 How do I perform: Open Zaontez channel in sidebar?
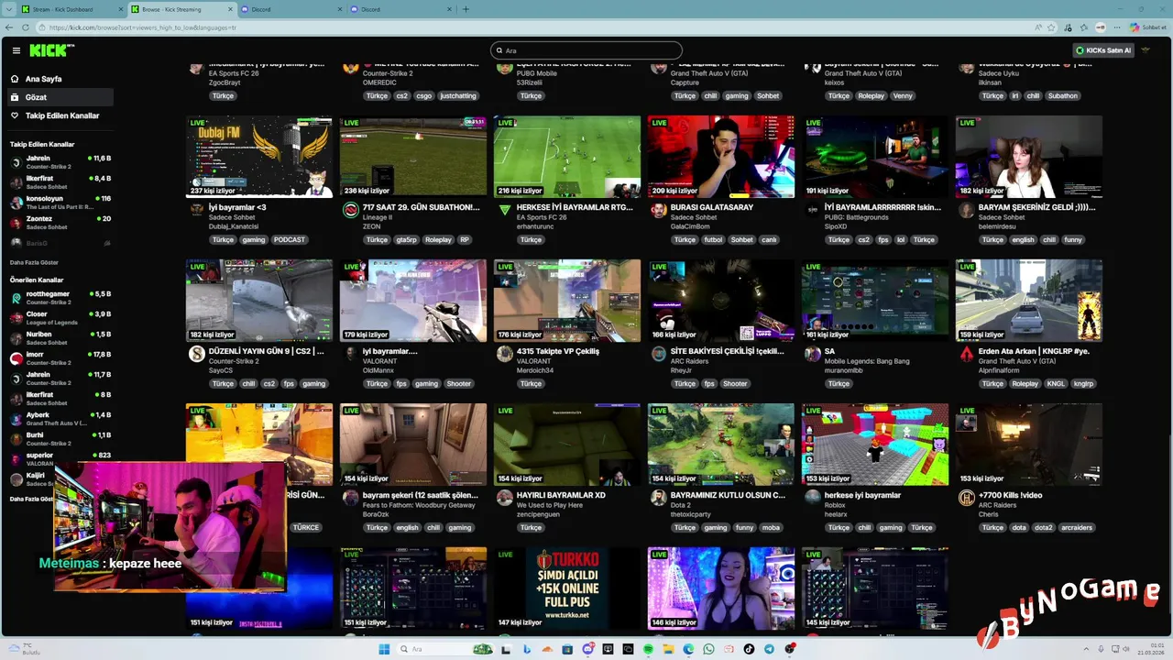(x=60, y=223)
